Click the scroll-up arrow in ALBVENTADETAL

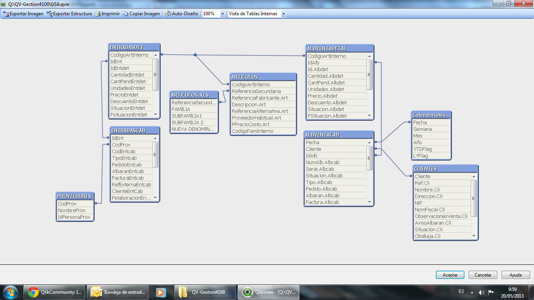click(x=369, y=56)
